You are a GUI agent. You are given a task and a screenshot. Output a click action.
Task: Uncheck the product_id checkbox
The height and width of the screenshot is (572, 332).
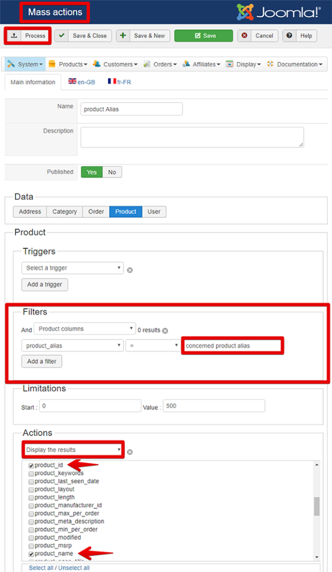[32, 466]
